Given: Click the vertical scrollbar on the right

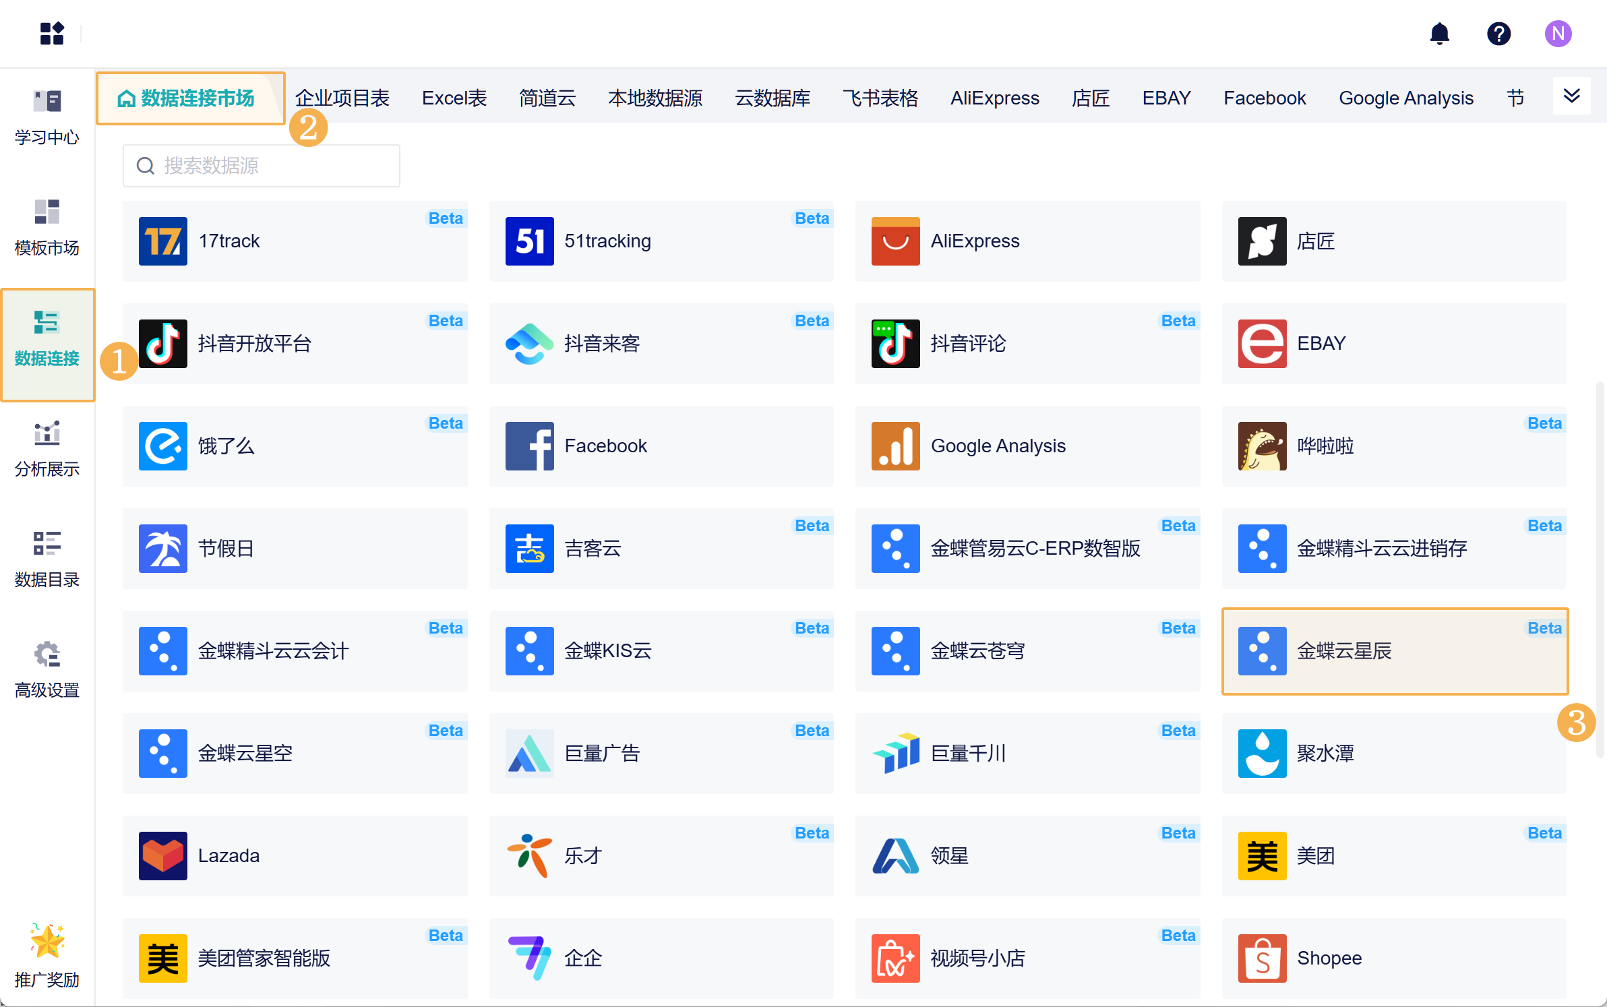Looking at the screenshot, I should (1600, 570).
